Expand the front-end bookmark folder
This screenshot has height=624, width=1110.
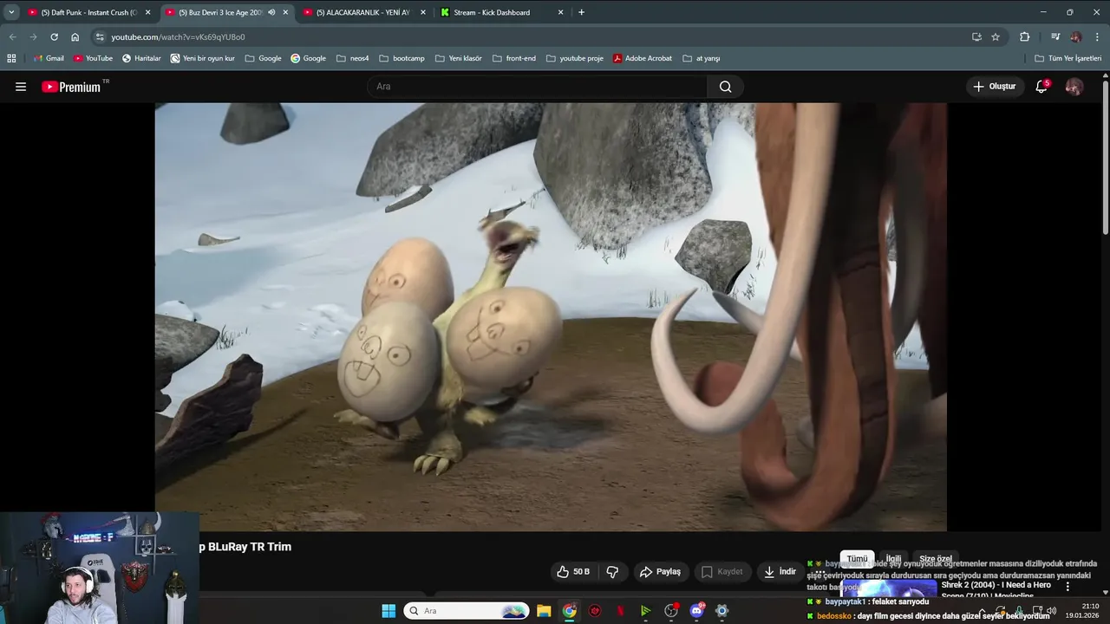coord(513,58)
